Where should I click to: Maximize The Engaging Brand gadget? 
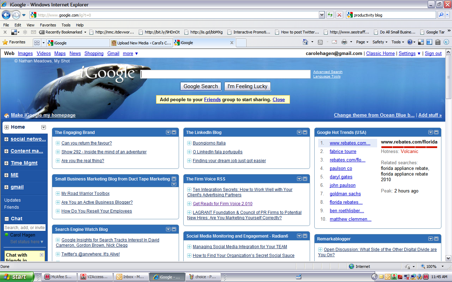[174, 132]
